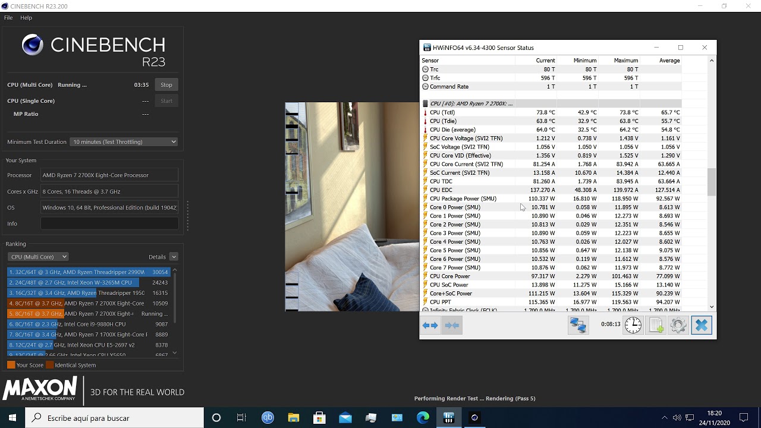Select Intel Core i9-9880H ranking row
This screenshot has width=761, height=428.
click(x=89, y=324)
